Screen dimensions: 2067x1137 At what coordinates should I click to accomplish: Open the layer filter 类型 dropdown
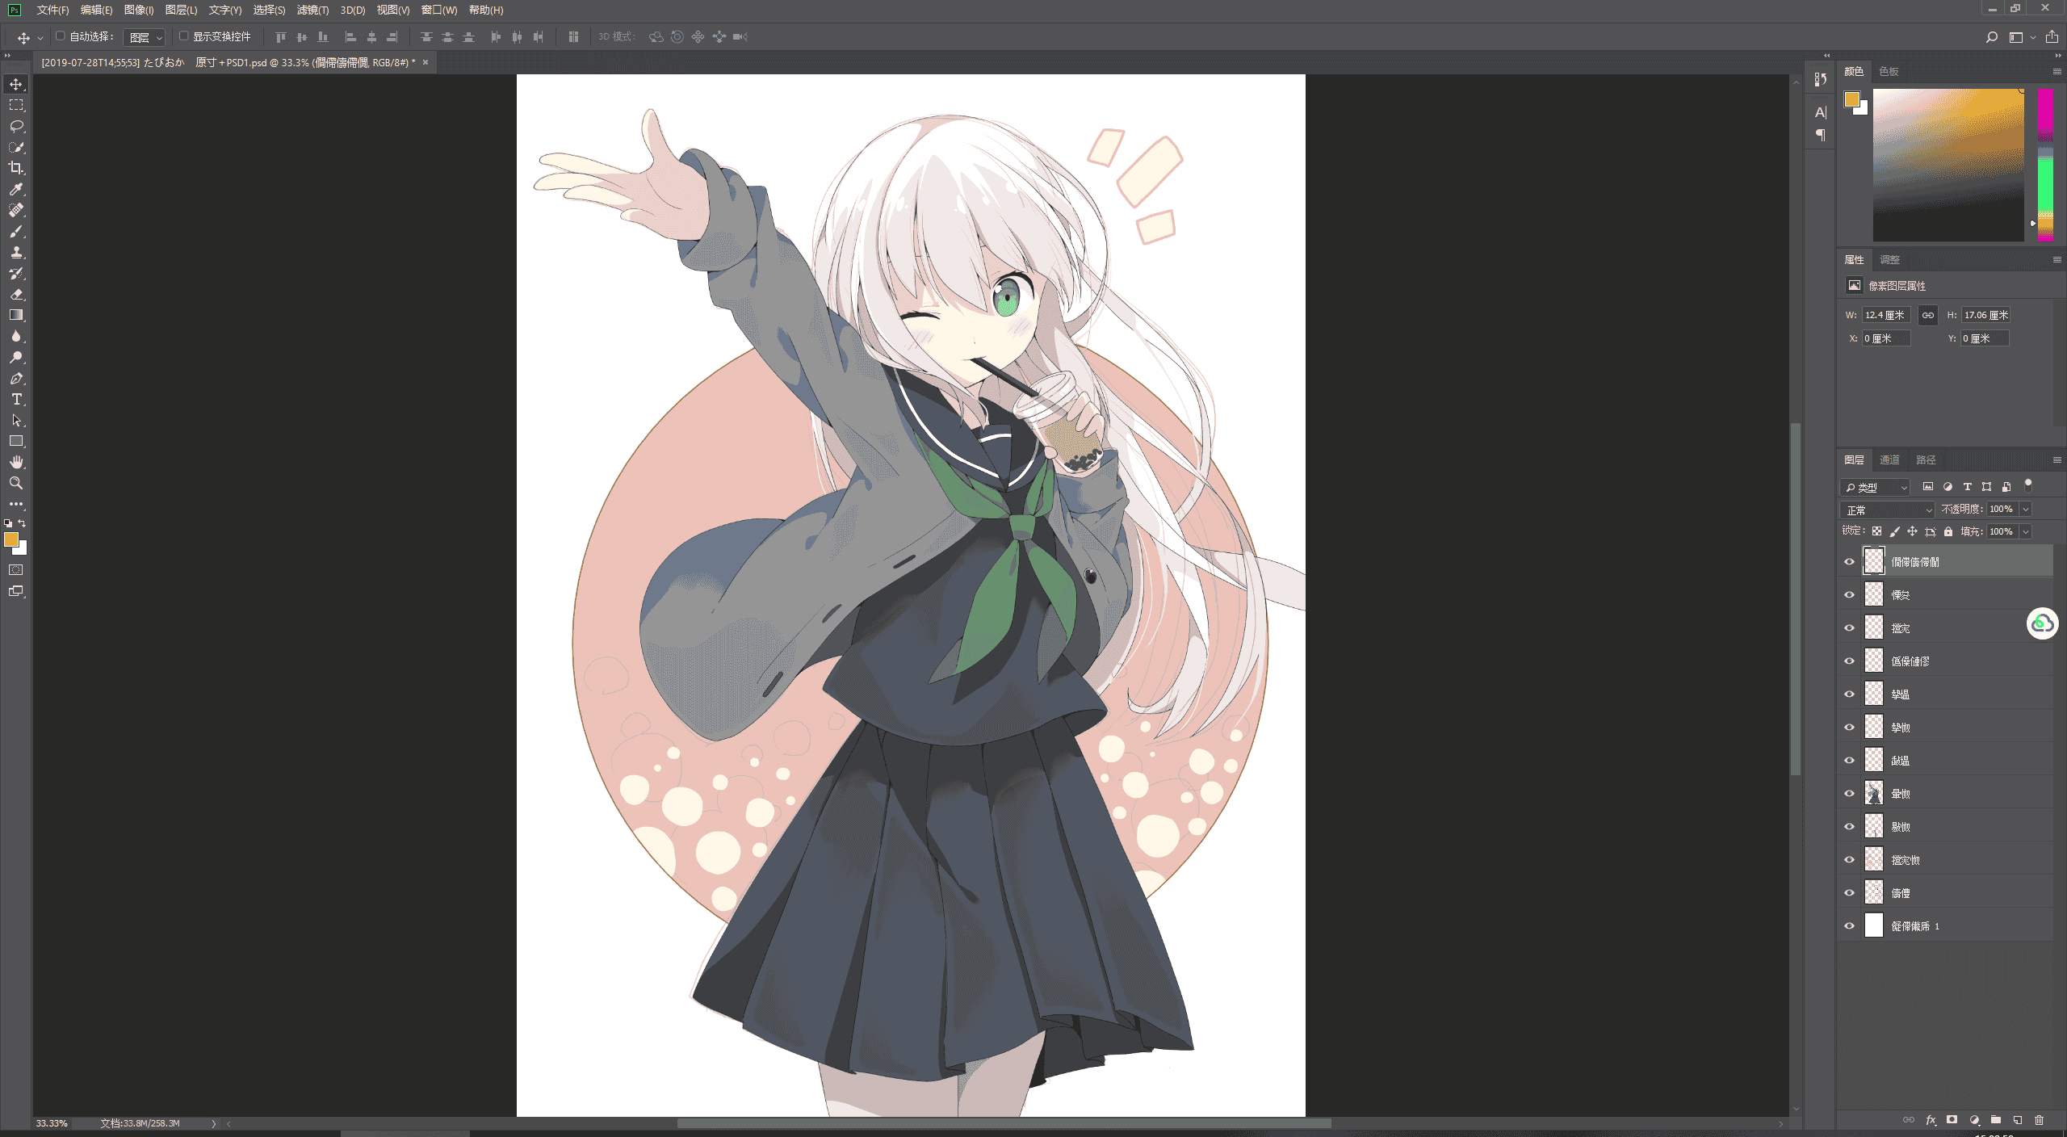click(x=1876, y=487)
